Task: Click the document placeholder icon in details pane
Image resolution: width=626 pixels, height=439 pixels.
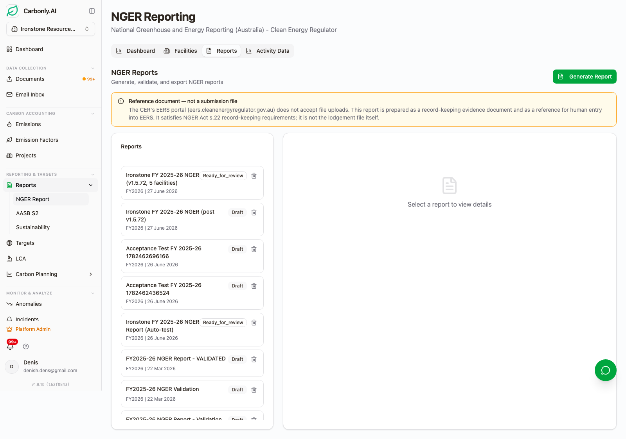Action: click(x=450, y=185)
